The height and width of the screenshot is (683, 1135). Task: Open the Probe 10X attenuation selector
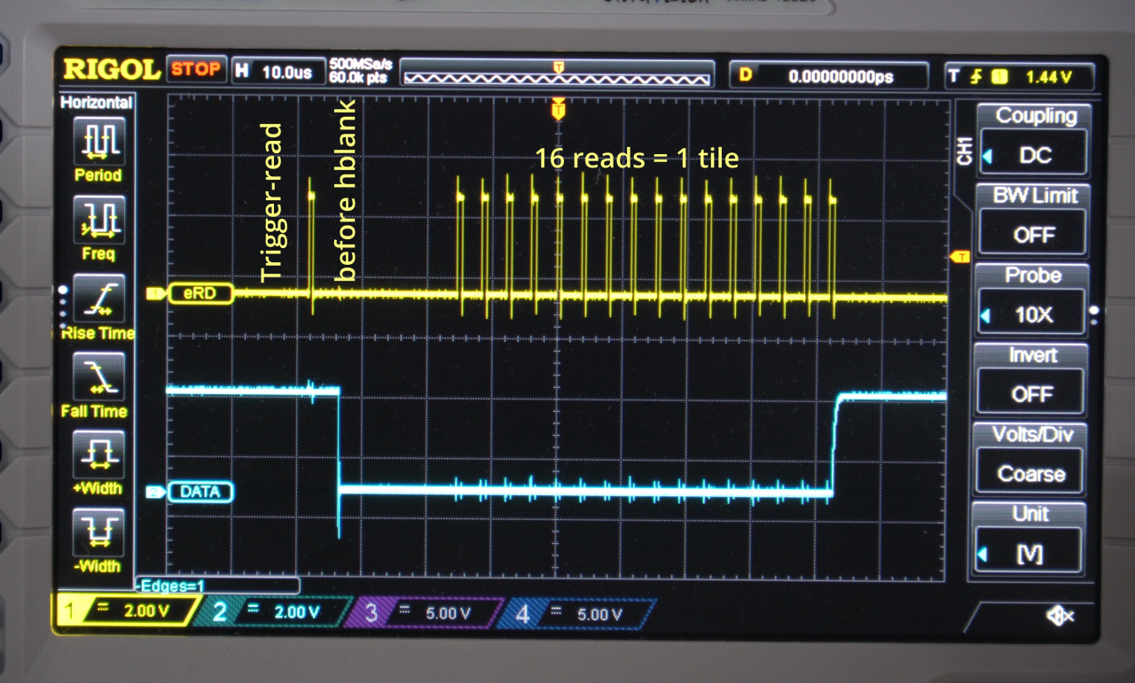click(x=1031, y=314)
